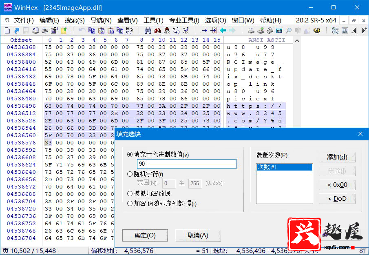Click offset row 04536496
Screen dimensions: 369x255
(21, 106)
